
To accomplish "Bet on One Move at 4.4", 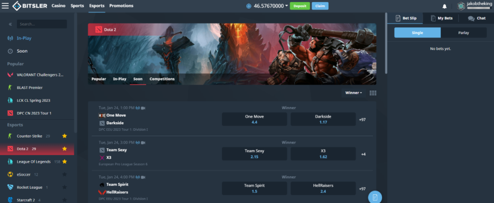I will pos(254,119).
